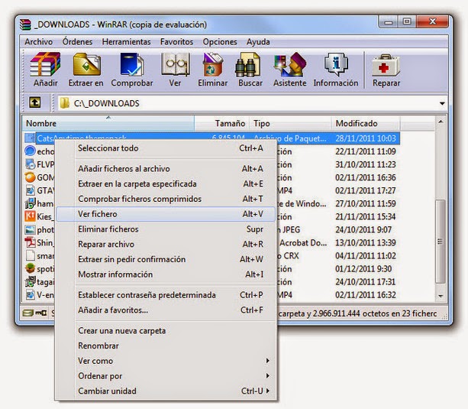The image size is (468, 409).
Task: Click the Reparar first-aid kit icon
Action: click(x=386, y=64)
